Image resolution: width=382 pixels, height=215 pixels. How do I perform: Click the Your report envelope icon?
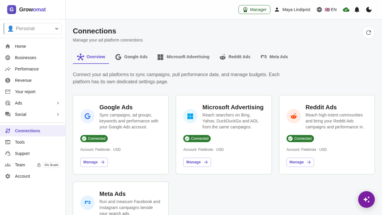pos(8,92)
